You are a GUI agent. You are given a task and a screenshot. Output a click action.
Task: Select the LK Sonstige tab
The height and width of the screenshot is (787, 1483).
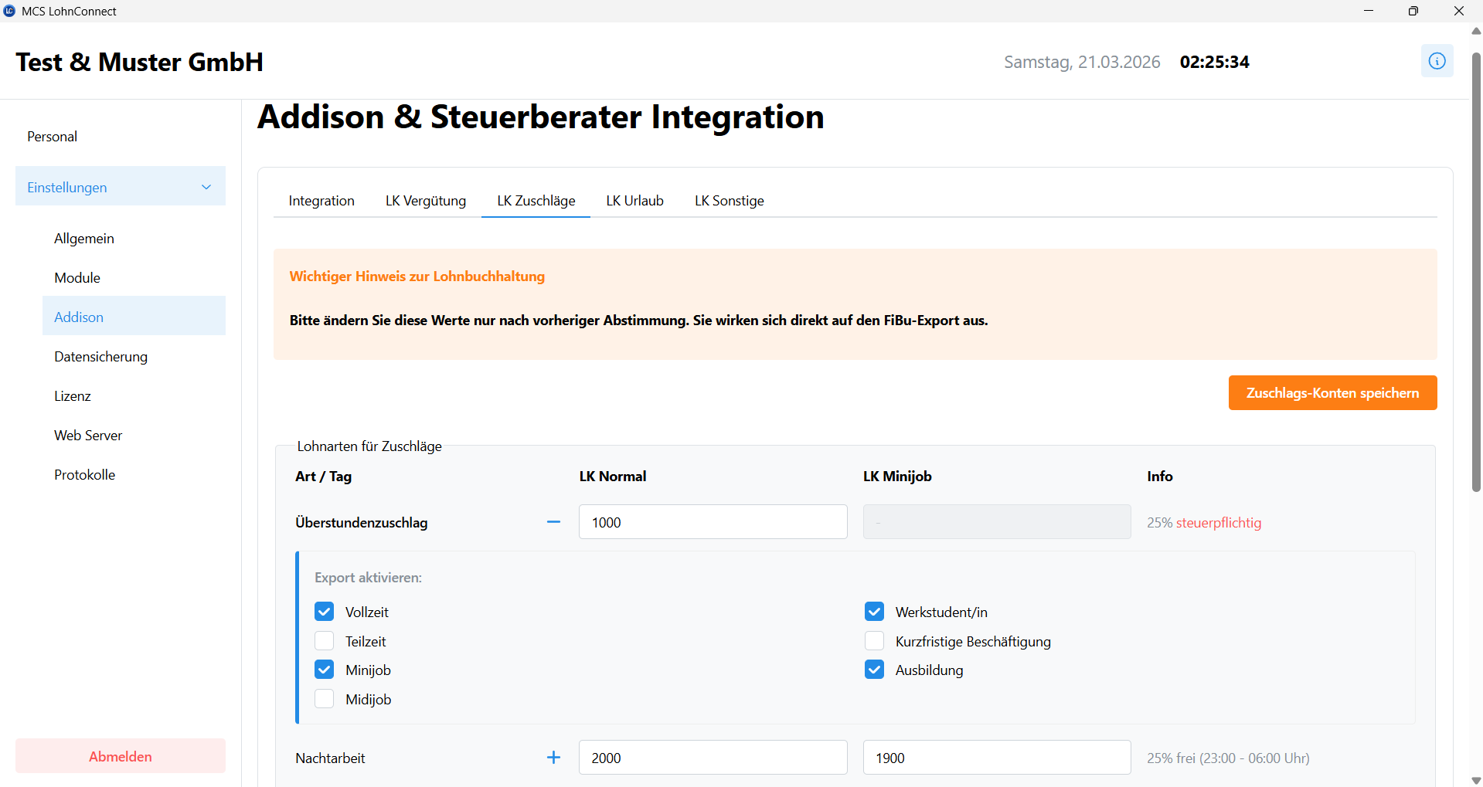pyautogui.click(x=729, y=201)
